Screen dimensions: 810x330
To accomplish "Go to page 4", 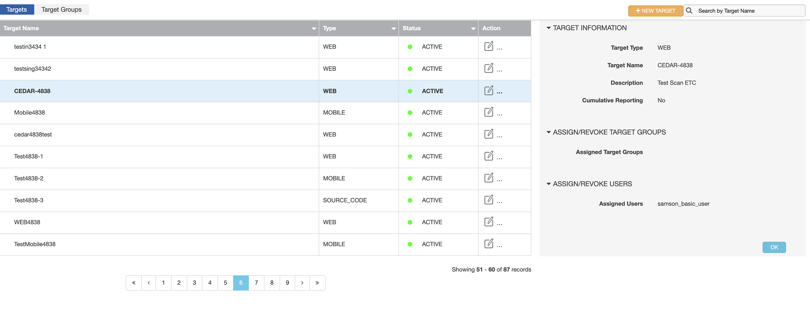I will coord(210,283).
